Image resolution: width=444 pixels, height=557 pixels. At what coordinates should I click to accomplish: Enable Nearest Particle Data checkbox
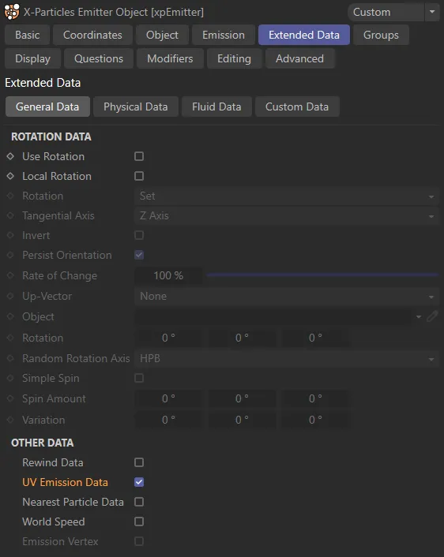[x=139, y=502]
